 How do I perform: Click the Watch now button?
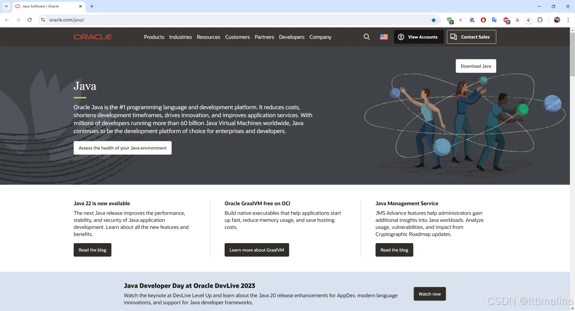[x=430, y=294]
